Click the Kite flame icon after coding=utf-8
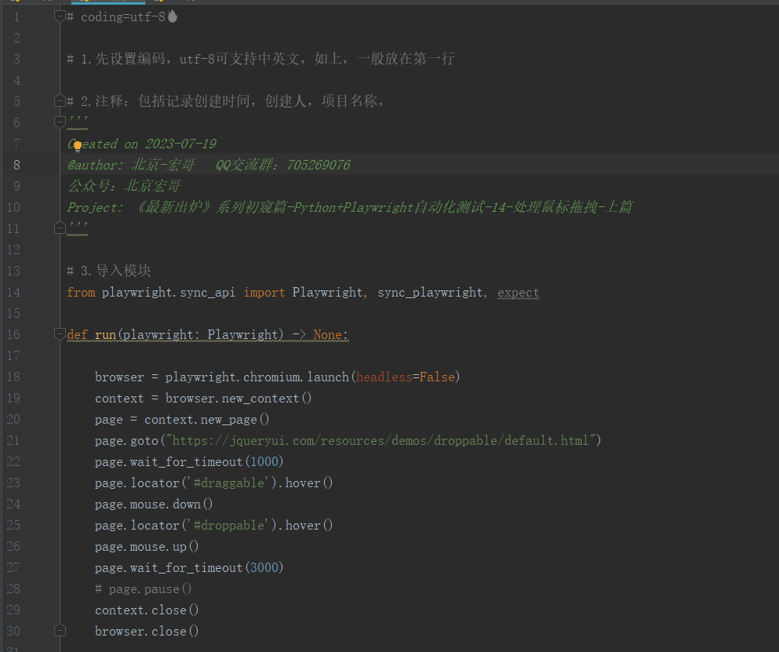The image size is (779, 652). [x=171, y=16]
